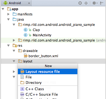The image size is (106, 99).
Task: Choose File from the New menu
Action: tap(48, 77)
